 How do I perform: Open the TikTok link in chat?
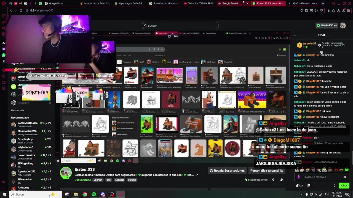[327, 127]
